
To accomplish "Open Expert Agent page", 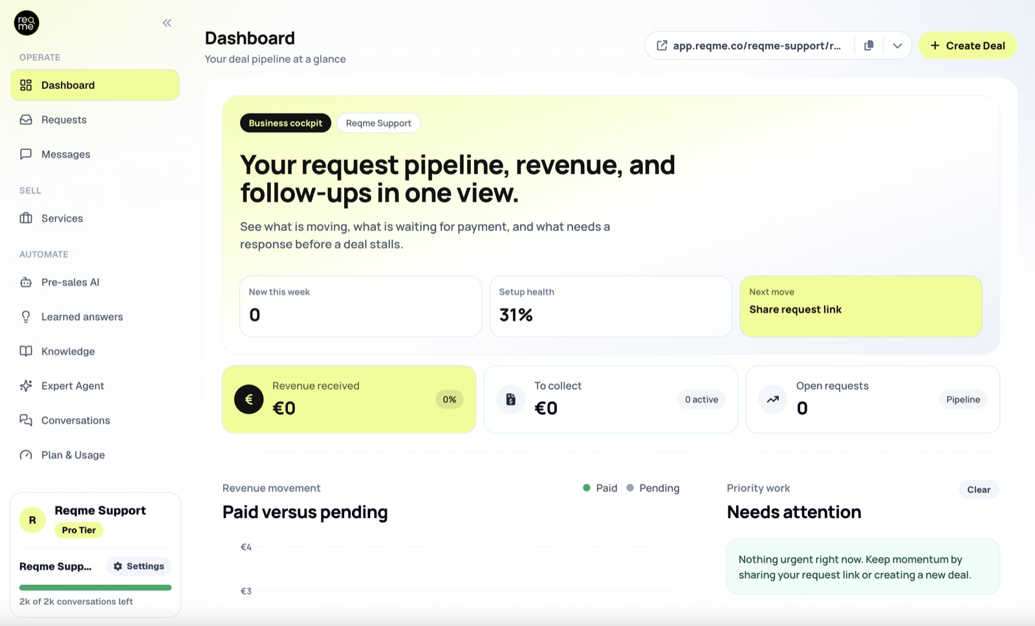I will tap(95, 385).
